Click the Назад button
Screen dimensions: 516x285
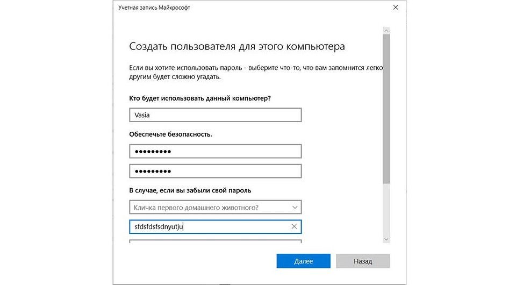(363, 261)
